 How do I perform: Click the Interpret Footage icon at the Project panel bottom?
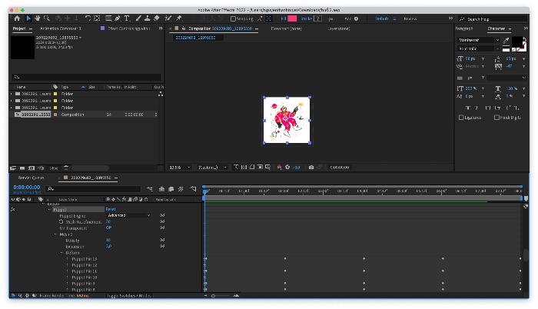13,168
